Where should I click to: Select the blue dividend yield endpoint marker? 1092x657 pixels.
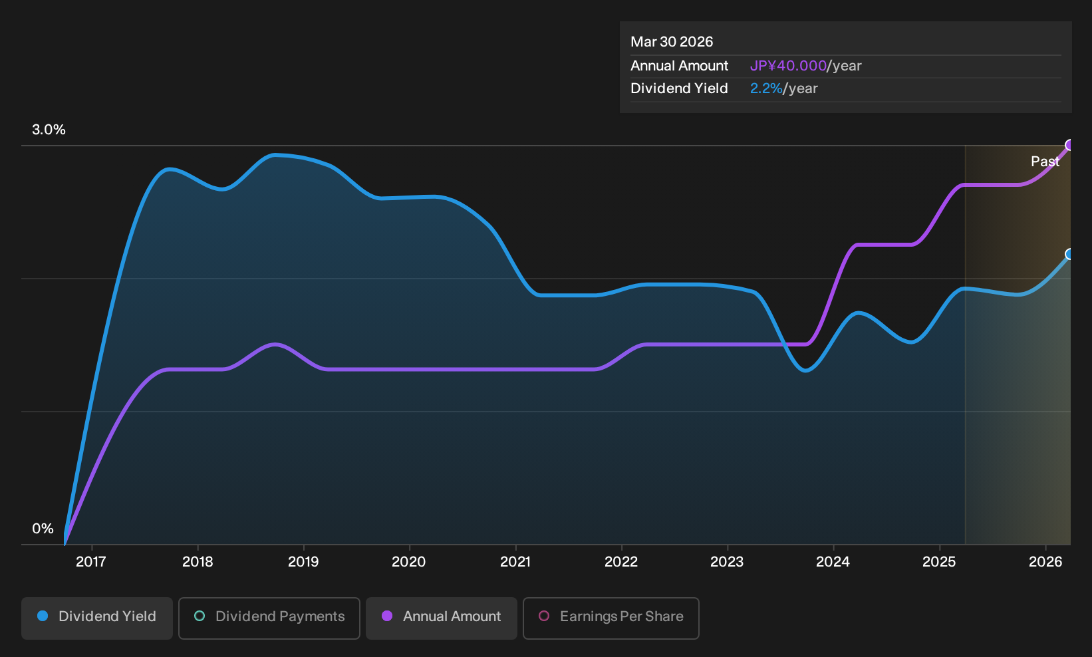(x=1070, y=254)
